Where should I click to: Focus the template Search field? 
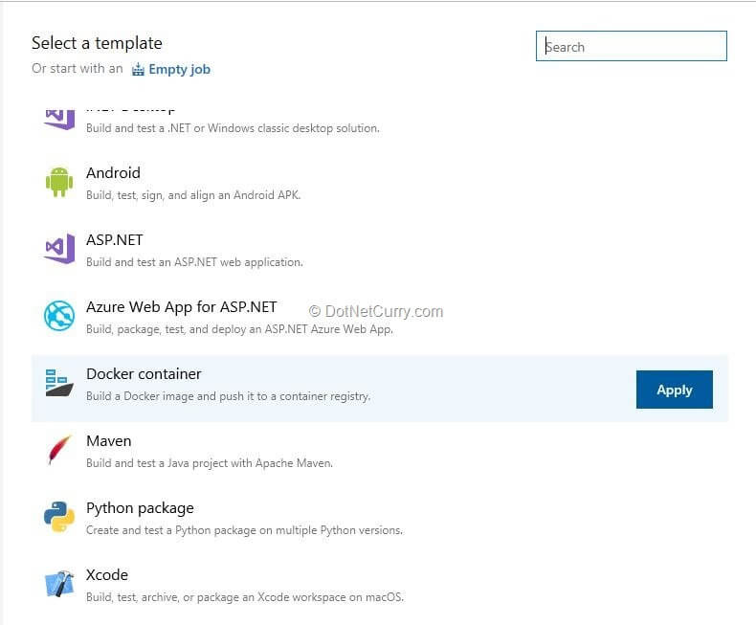(632, 46)
